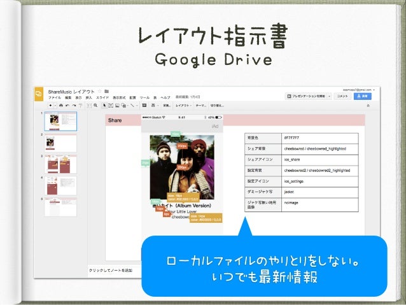Viewport: 406px width, 305px height.
Task: Click table cell #F7F7F7
Action: tap(320, 138)
